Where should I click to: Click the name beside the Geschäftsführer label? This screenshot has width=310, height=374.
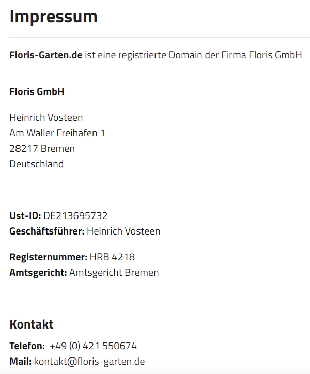click(x=123, y=231)
